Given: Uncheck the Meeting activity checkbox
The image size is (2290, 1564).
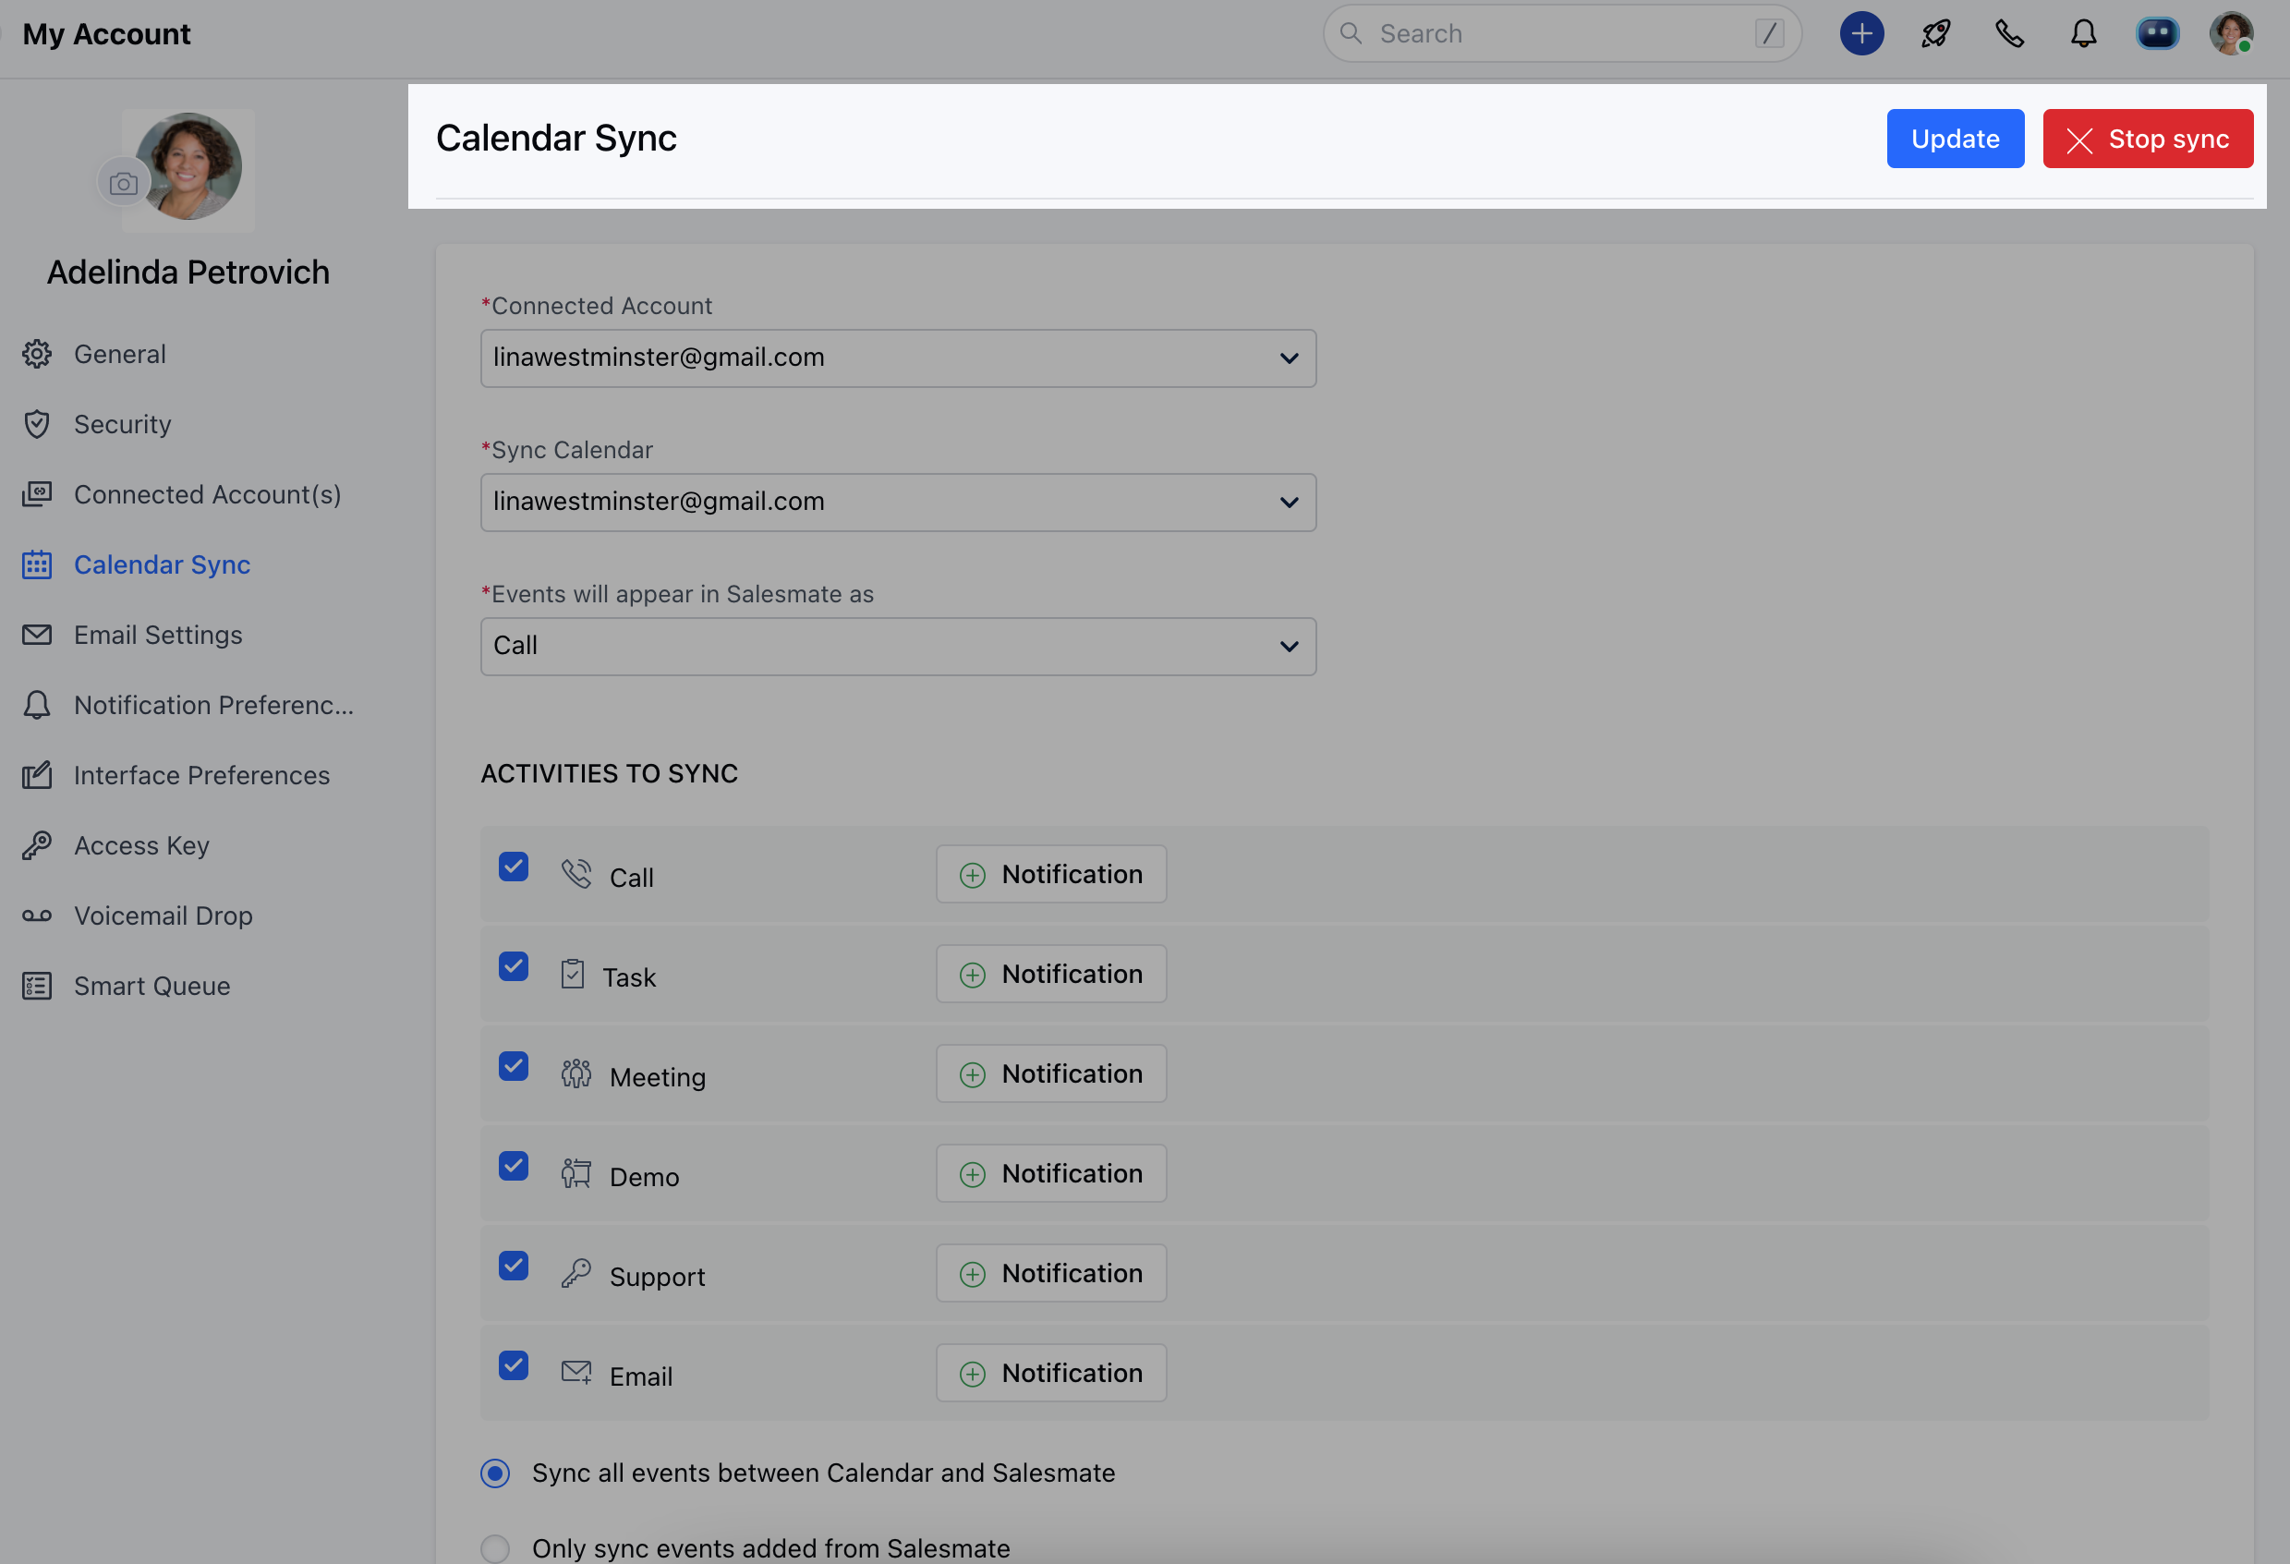Looking at the screenshot, I should (x=514, y=1066).
